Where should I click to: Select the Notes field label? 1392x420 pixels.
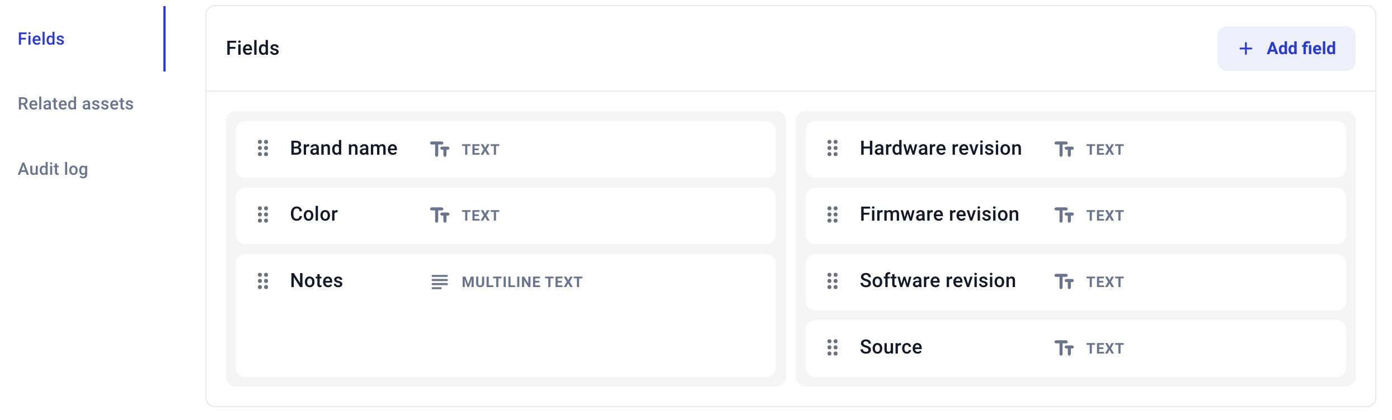point(317,280)
